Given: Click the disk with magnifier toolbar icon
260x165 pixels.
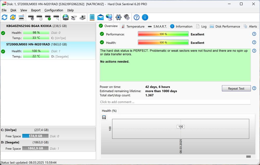Looking at the screenshot, I should [x=56, y=17].
